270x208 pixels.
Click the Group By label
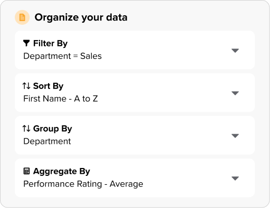click(x=53, y=128)
